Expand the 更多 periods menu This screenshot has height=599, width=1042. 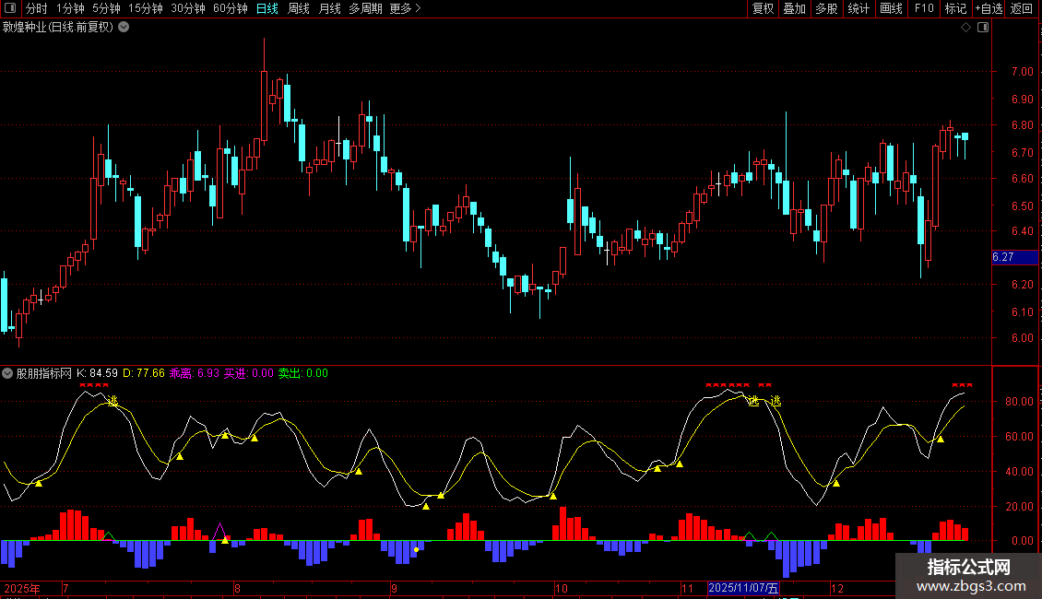[405, 8]
